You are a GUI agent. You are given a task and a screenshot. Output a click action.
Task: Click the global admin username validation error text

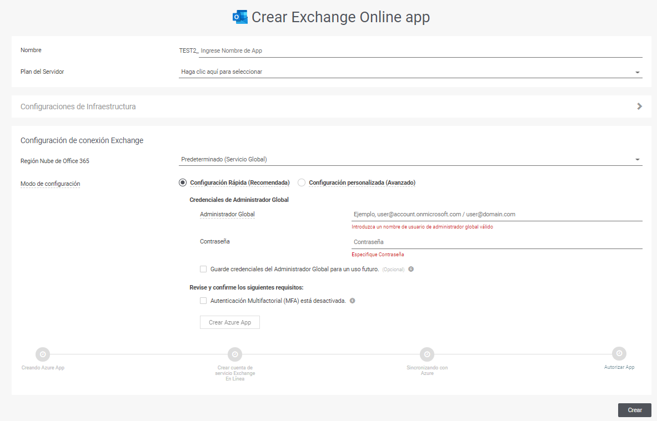coord(422,227)
